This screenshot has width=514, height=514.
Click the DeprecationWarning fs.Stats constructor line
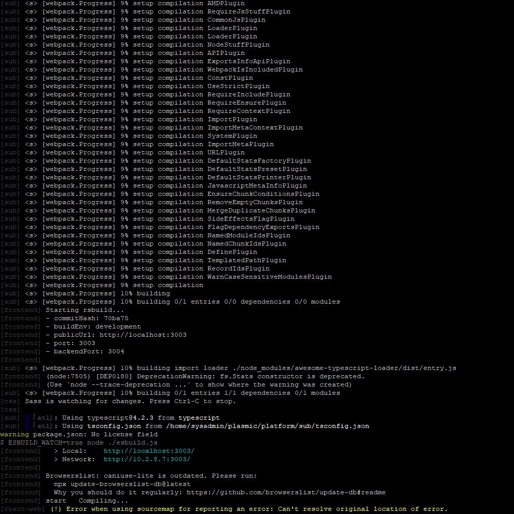coord(205,376)
